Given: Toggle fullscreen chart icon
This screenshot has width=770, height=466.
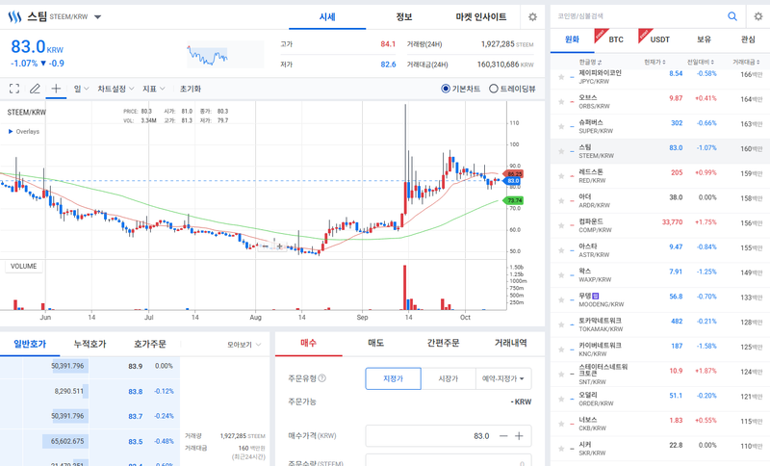Looking at the screenshot, I should [x=14, y=89].
